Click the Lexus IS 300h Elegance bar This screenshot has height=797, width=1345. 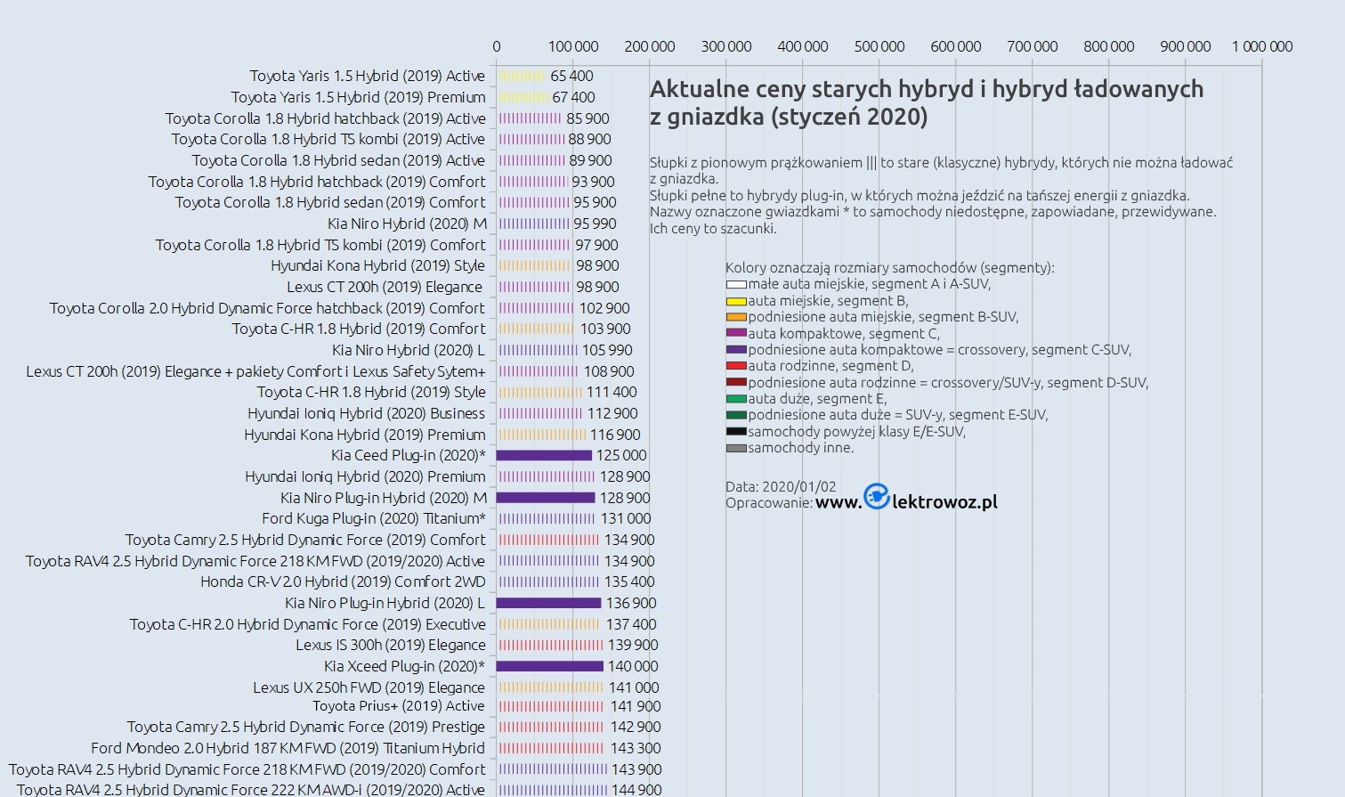coord(550,645)
